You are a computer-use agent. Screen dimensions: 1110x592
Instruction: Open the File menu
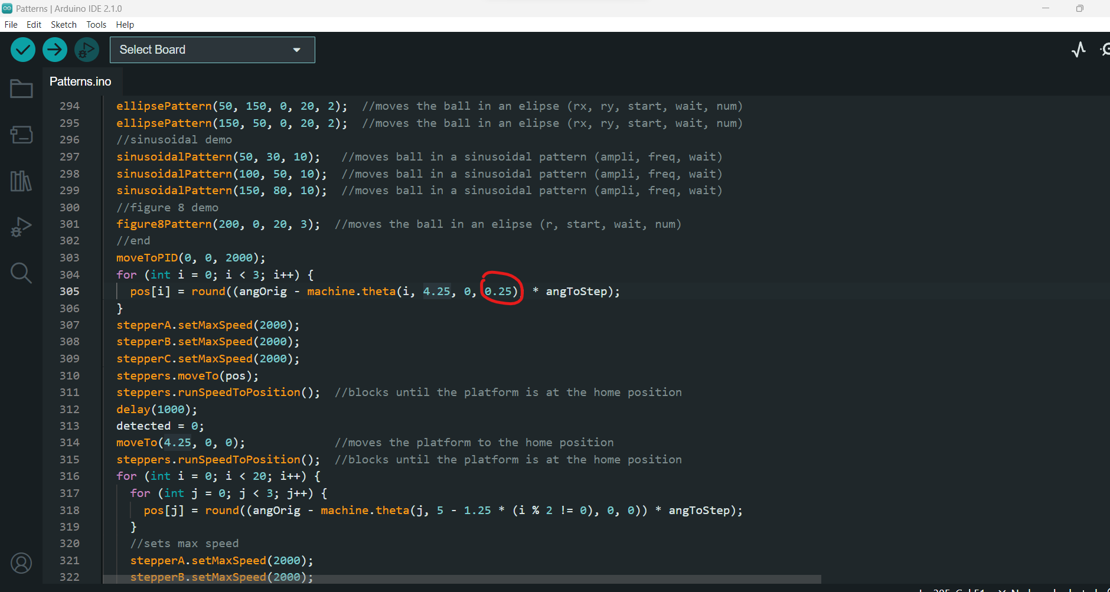point(11,24)
